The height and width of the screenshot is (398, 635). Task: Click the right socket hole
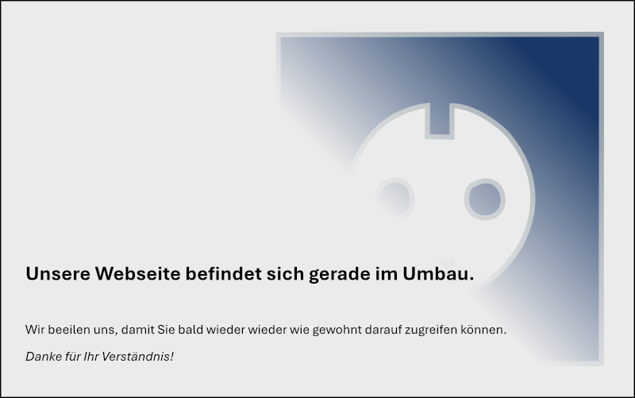(484, 199)
